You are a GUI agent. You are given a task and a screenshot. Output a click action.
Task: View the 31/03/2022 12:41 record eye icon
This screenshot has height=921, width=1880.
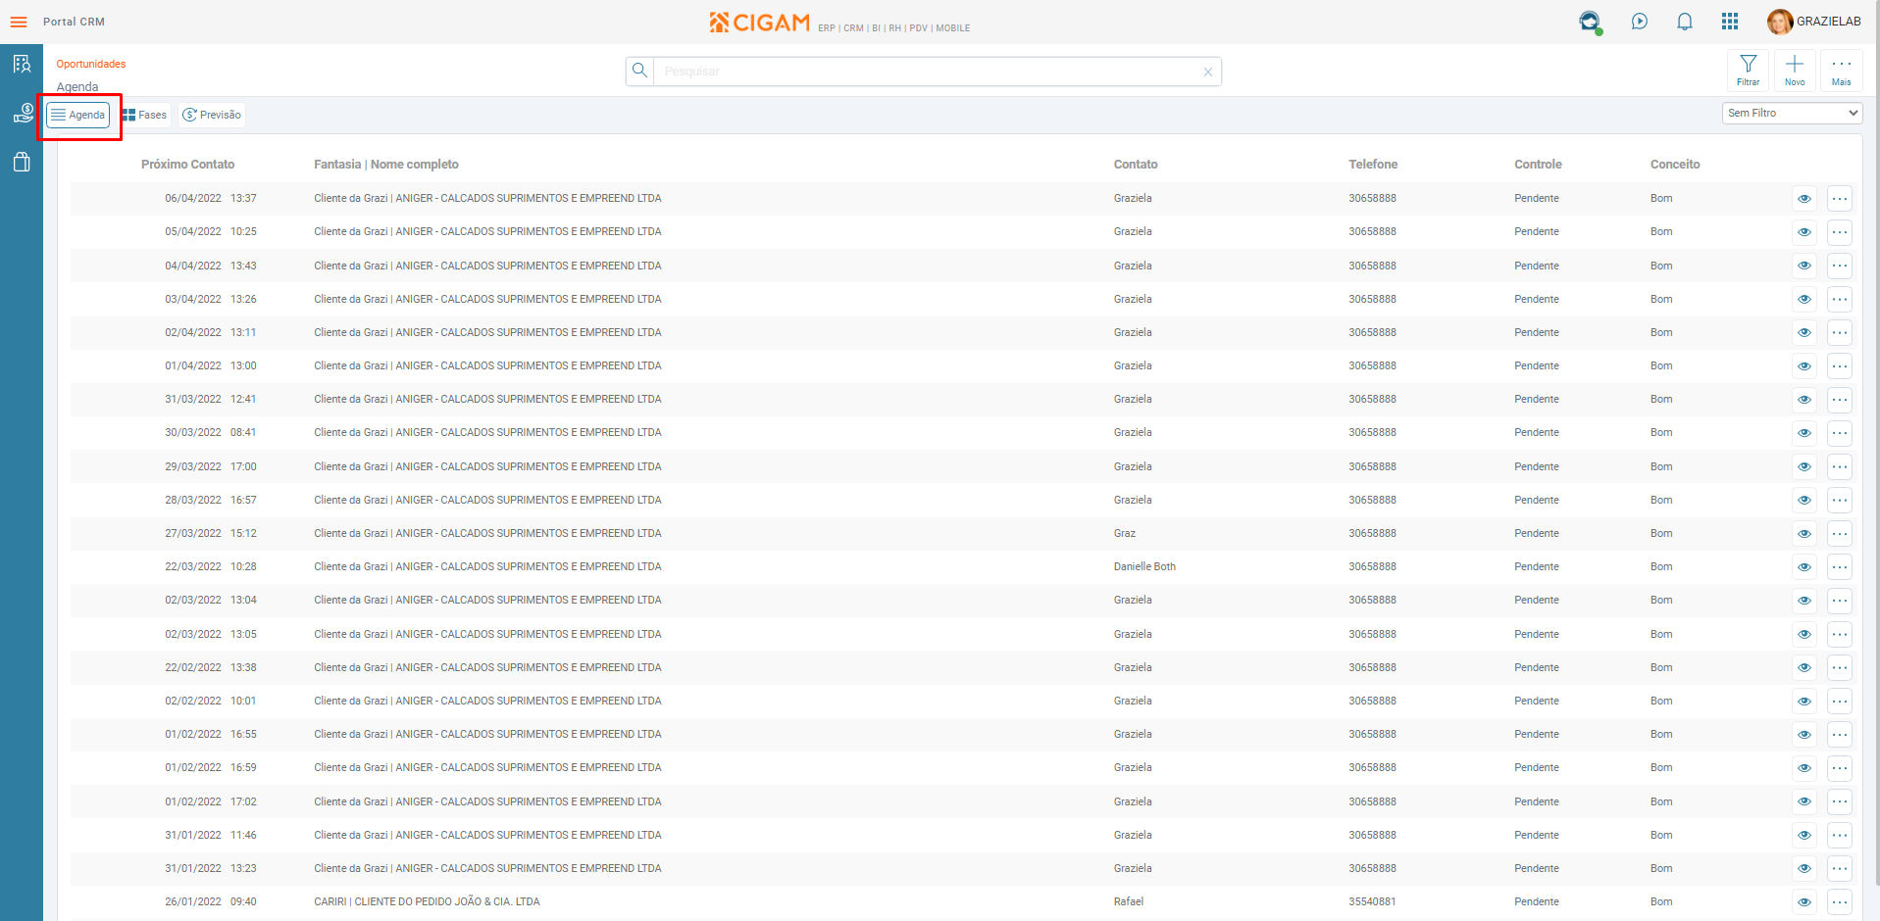1804,400
